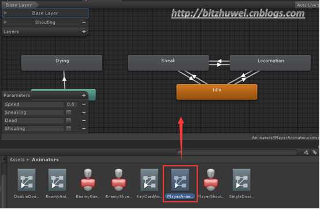
Task: Click the Sneaking parameter name
Action: tap(16, 113)
